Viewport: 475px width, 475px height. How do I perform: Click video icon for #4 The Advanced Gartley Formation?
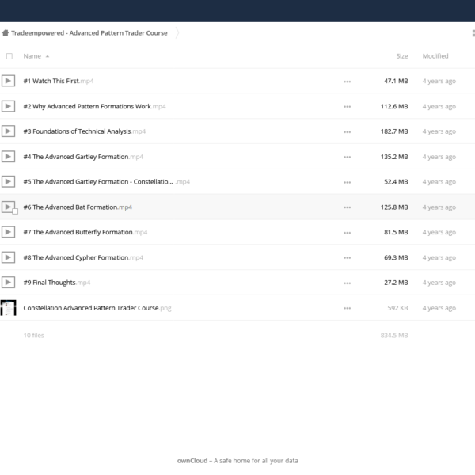tap(8, 157)
